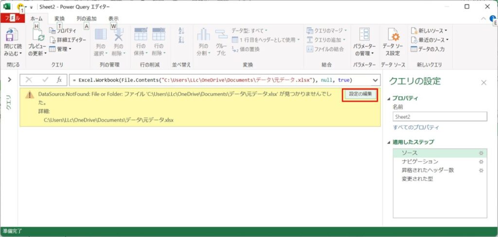Switch to the 列の追加 ribbon tab

pos(86,18)
